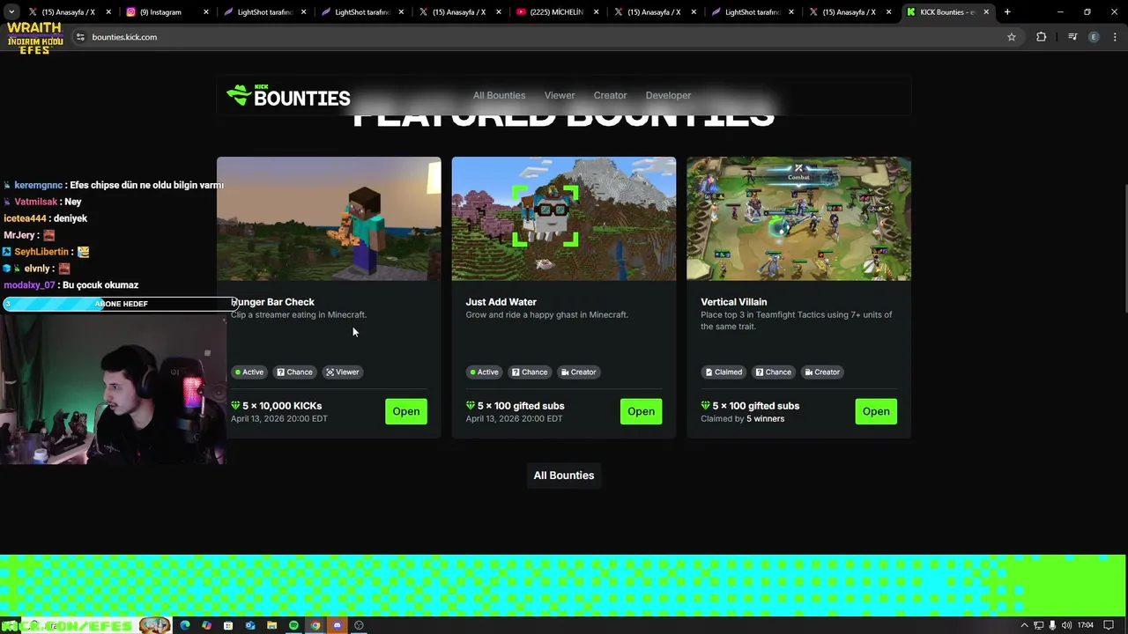Click the Chance tag on Vertical Villain
Screen dimensions: 1128x634
coord(773,372)
